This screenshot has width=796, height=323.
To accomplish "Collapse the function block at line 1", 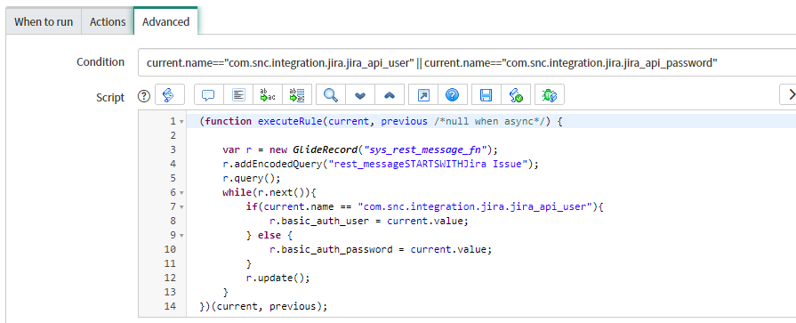I will (x=181, y=122).
